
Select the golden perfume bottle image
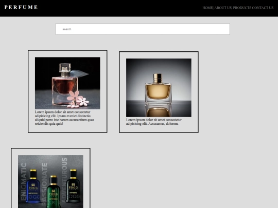coord(159,88)
